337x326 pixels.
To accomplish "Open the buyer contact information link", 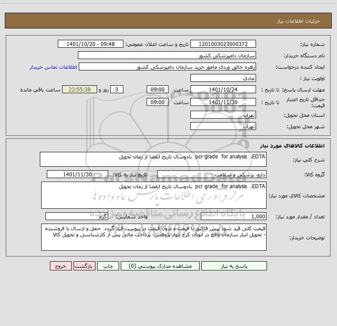I will pyautogui.click(x=53, y=67).
